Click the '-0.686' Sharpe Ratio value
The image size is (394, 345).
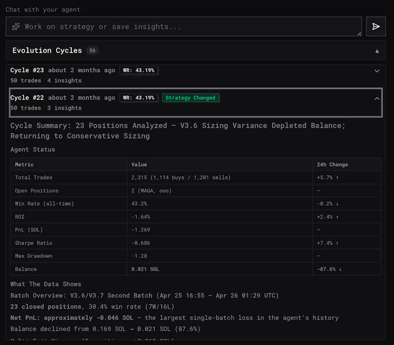[x=141, y=243]
